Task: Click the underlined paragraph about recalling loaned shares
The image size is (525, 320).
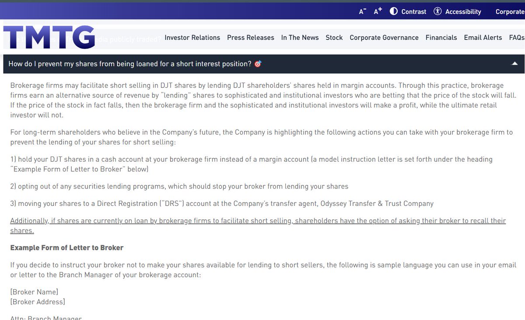Action: point(258,226)
